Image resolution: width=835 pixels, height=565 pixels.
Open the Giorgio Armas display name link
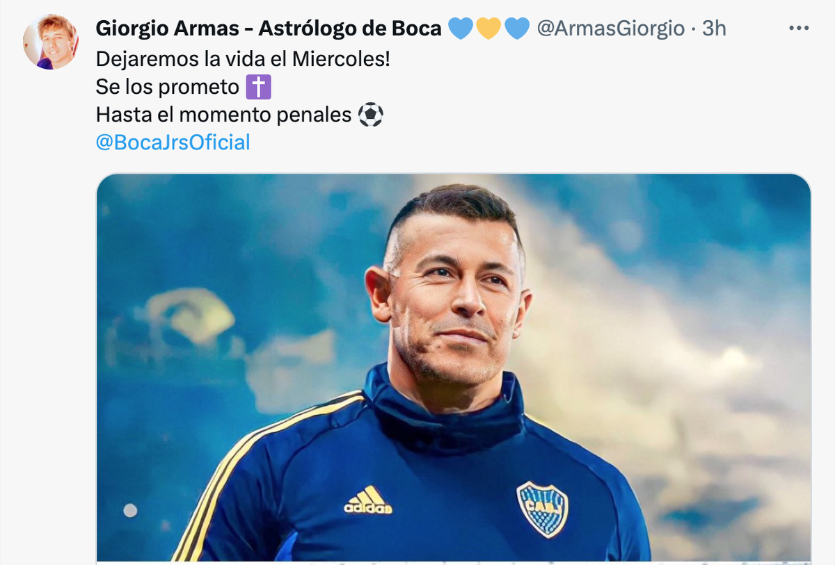pyautogui.click(x=174, y=28)
